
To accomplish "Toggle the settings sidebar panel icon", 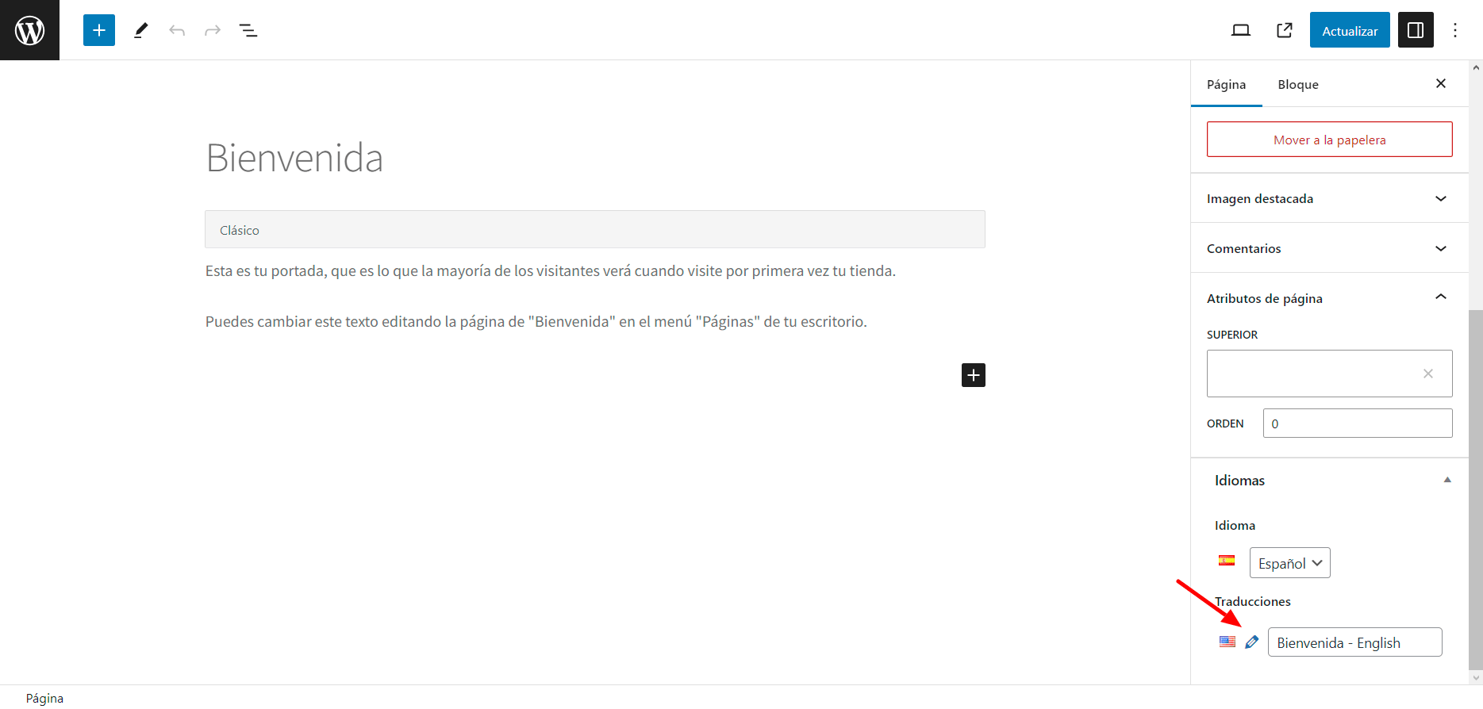I will coord(1416,30).
